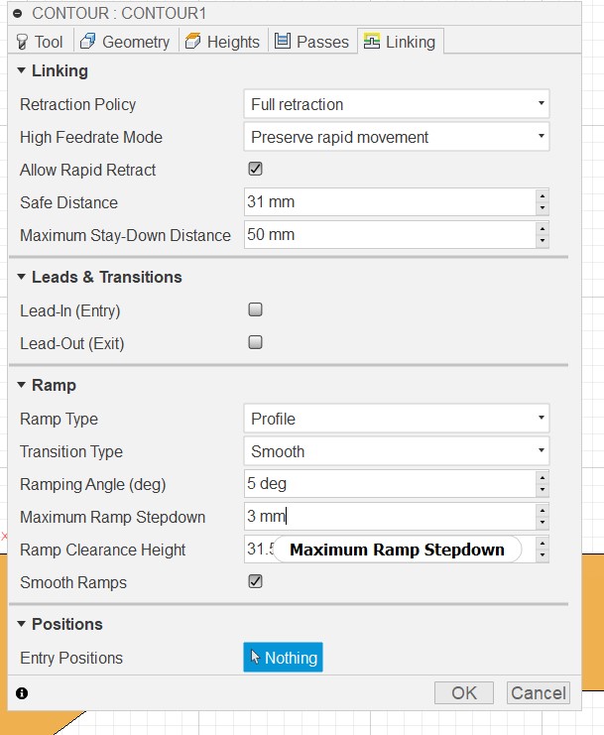This screenshot has width=604, height=735.
Task: Click the info icon at dialog bottom-left
Action: pos(22,692)
